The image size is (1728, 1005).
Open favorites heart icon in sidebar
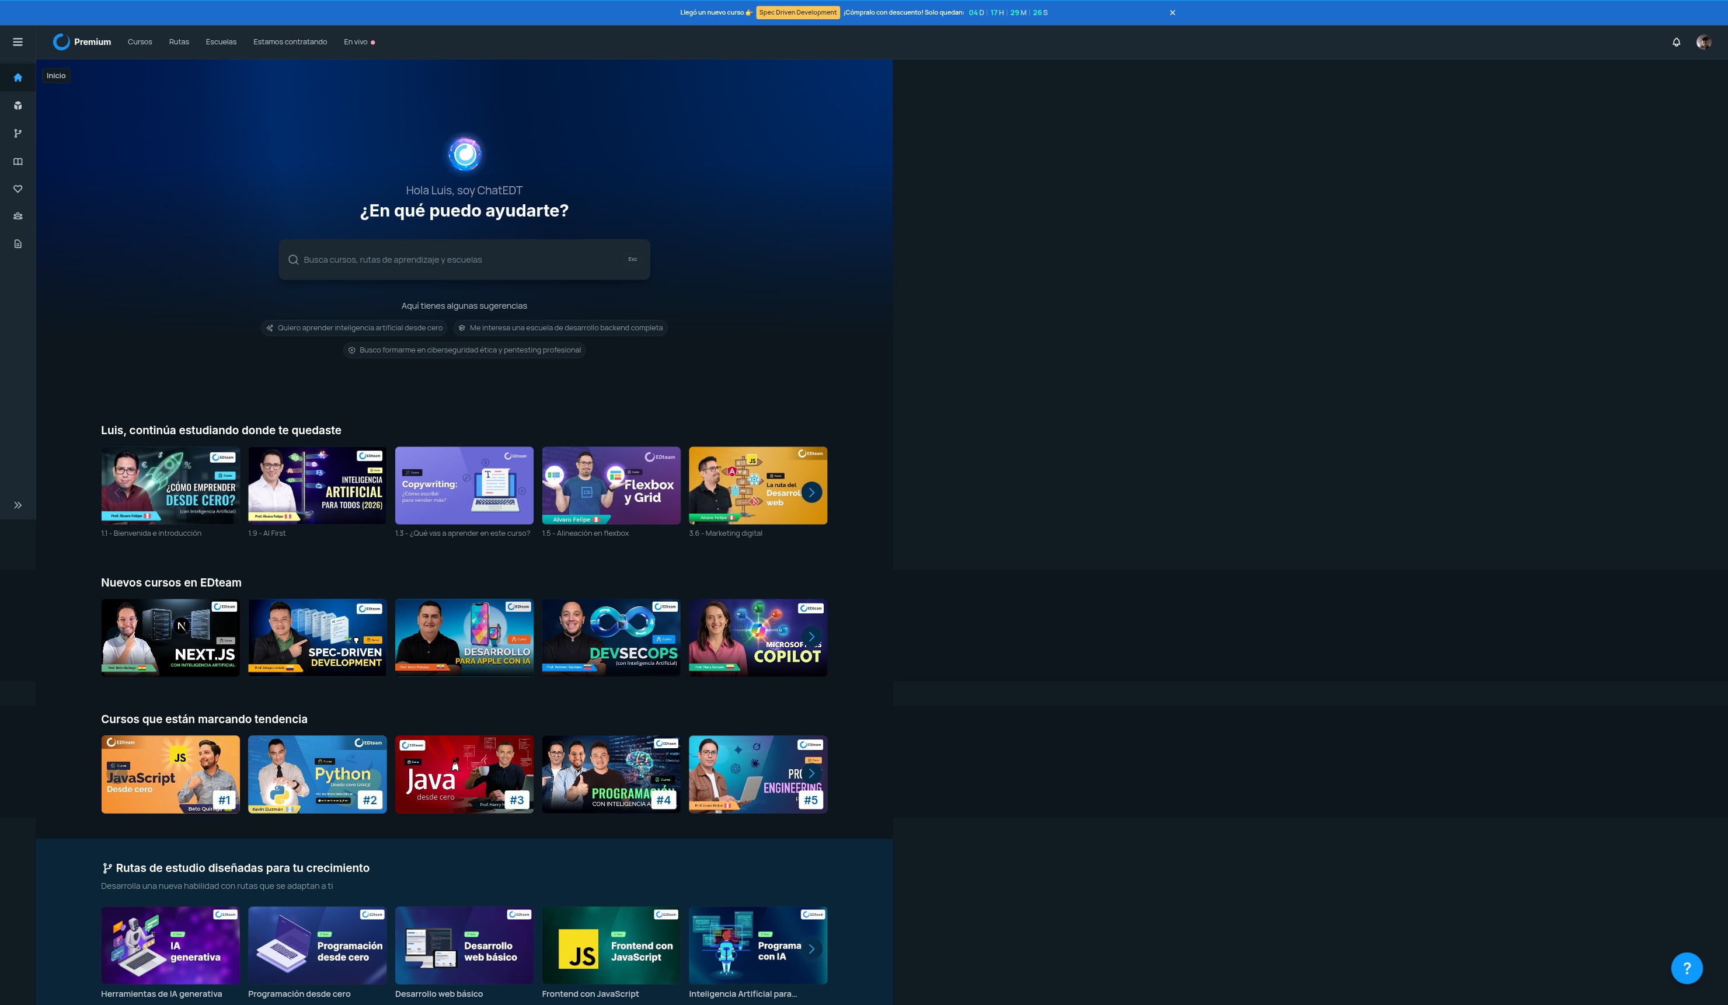[x=18, y=189]
